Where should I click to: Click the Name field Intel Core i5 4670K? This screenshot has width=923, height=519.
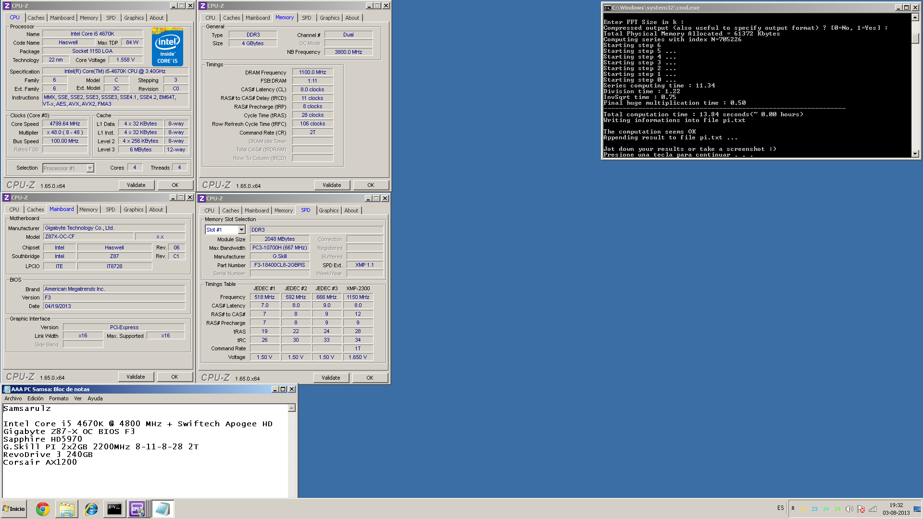92,34
